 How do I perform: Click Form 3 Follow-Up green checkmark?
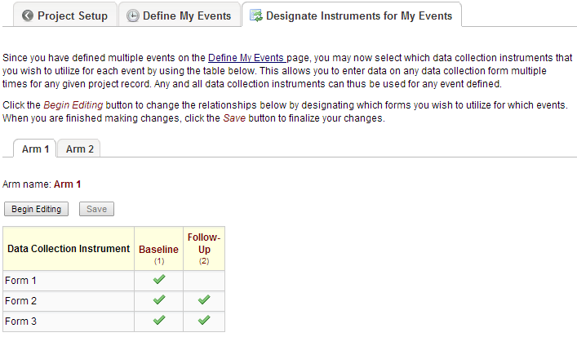(x=204, y=321)
